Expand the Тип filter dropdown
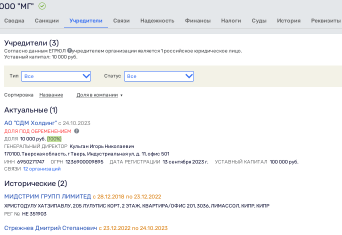The image size is (342, 235). click(x=56, y=76)
